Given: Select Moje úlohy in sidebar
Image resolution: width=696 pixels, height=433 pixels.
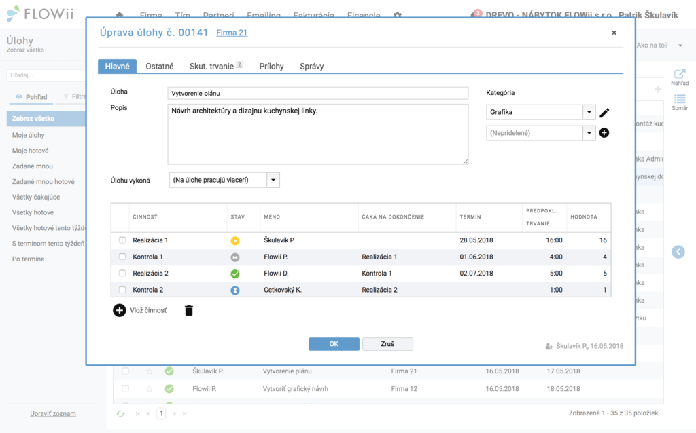Looking at the screenshot, I should (28, 135).
